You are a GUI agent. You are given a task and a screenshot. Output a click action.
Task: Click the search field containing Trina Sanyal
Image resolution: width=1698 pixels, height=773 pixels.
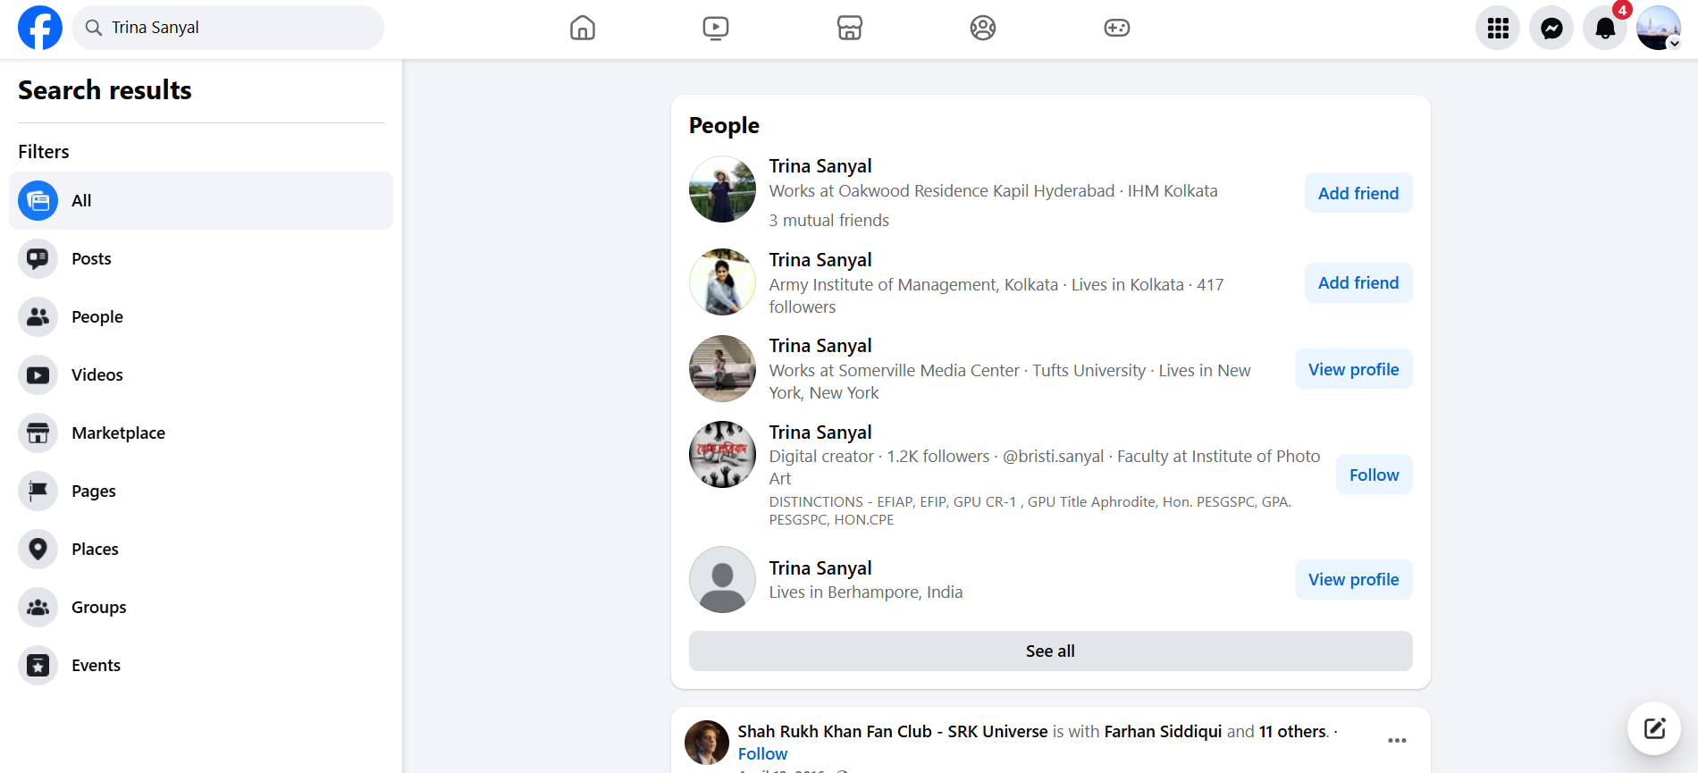[x=241, y=28]
